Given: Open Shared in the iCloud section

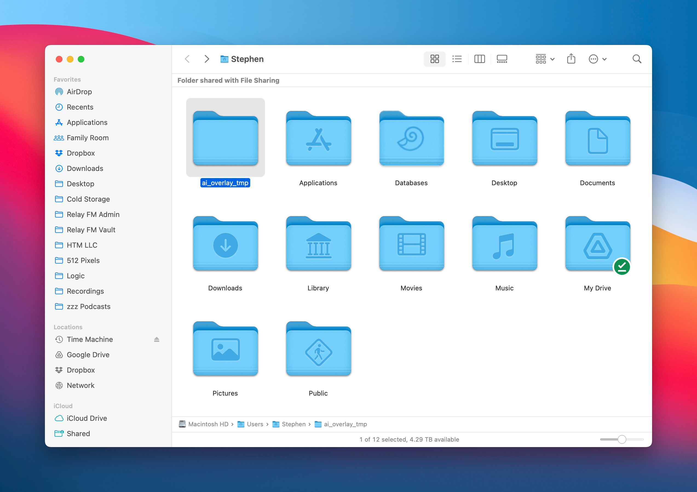Looking at the screenshot, I should tap(108, 433).
